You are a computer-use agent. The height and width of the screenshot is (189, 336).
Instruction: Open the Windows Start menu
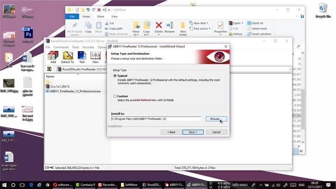(5, 184)
